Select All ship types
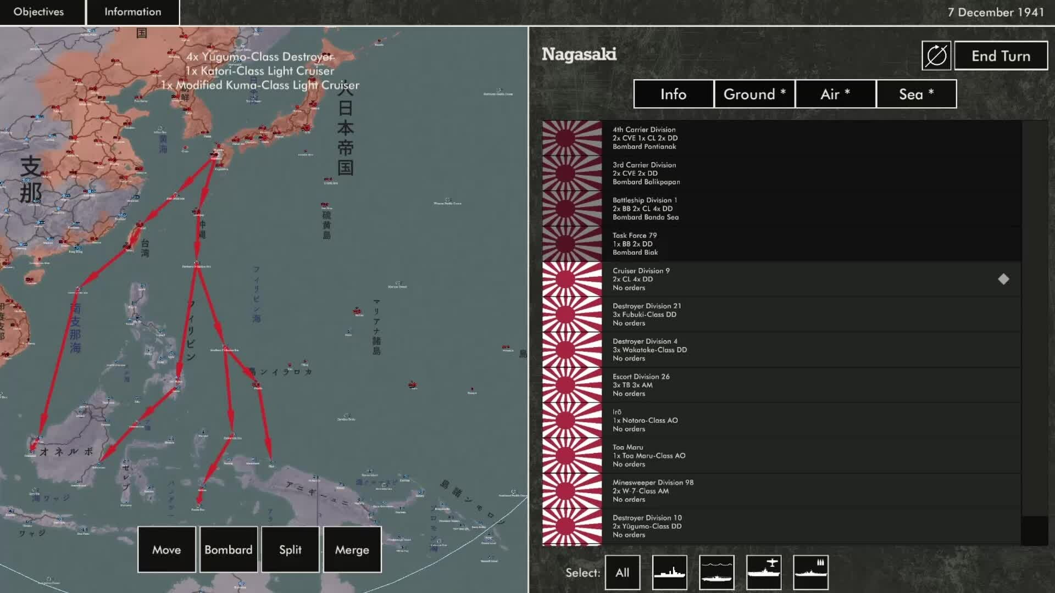The image size is (1055, 593). (622, 572)
